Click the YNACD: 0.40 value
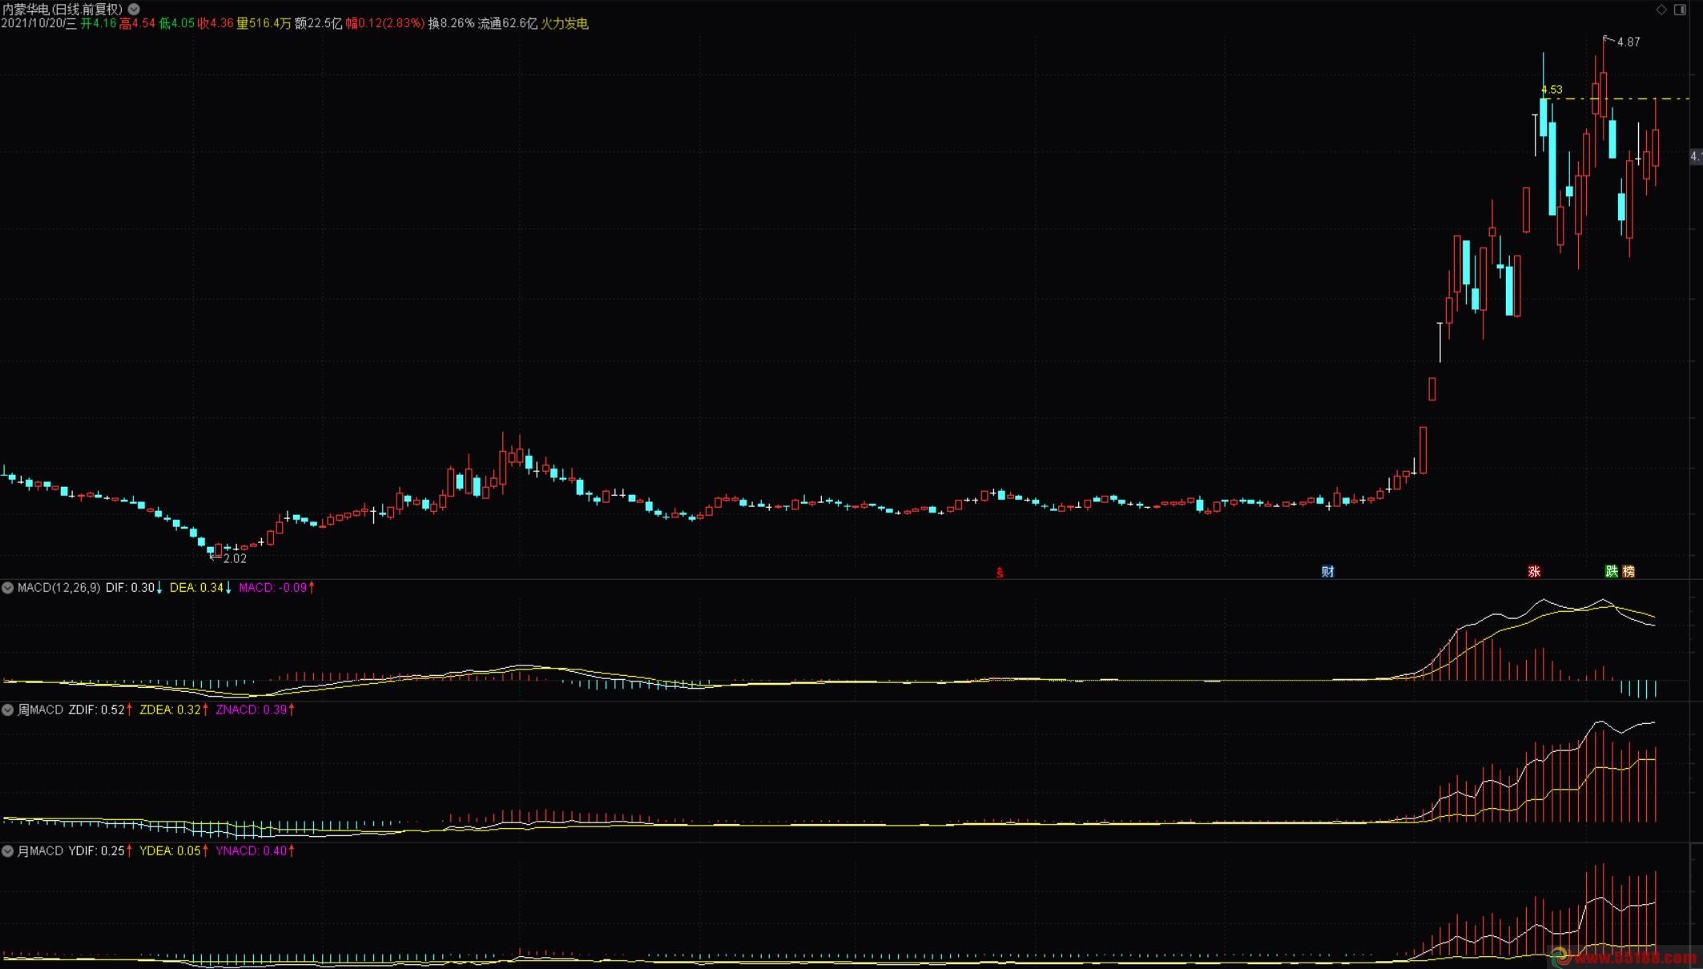 pos(251,850)
